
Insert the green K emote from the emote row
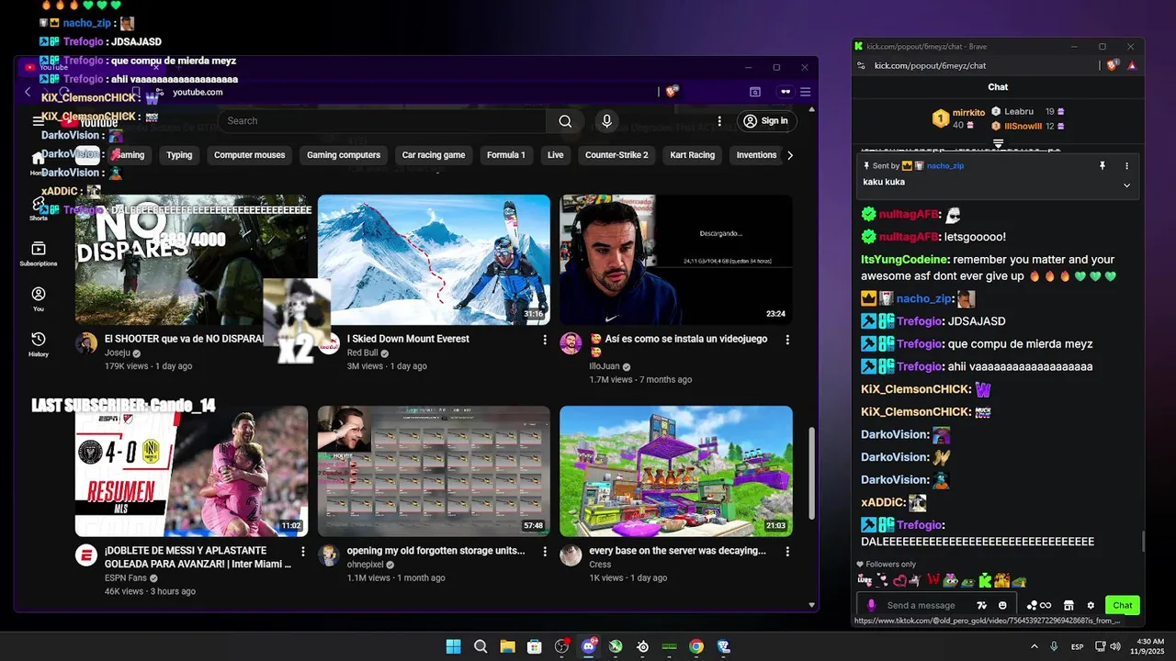tap(985, 580)
